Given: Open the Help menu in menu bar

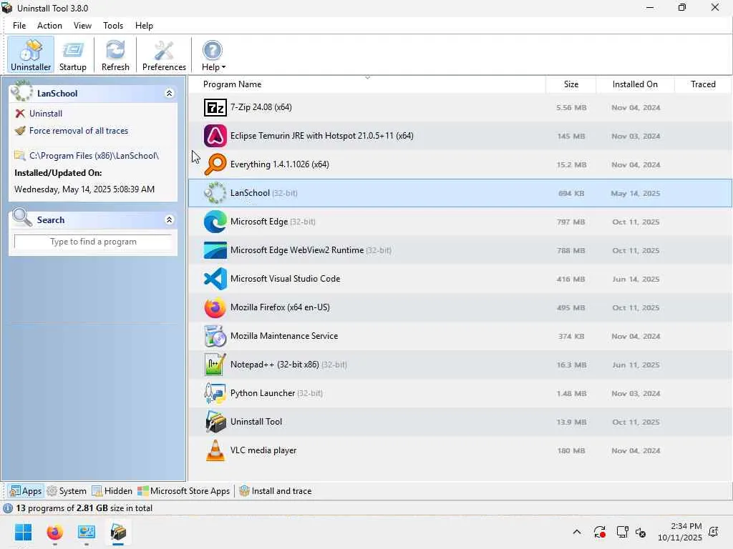Looking at the screenshot, I should (144, 26).
